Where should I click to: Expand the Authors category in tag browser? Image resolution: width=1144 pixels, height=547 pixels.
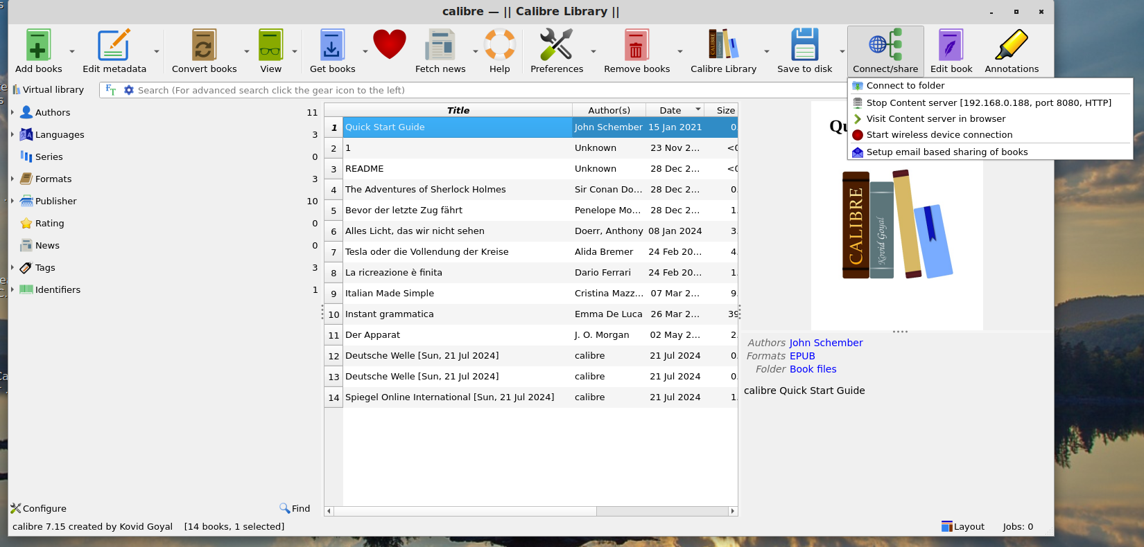tap(12, 112)
